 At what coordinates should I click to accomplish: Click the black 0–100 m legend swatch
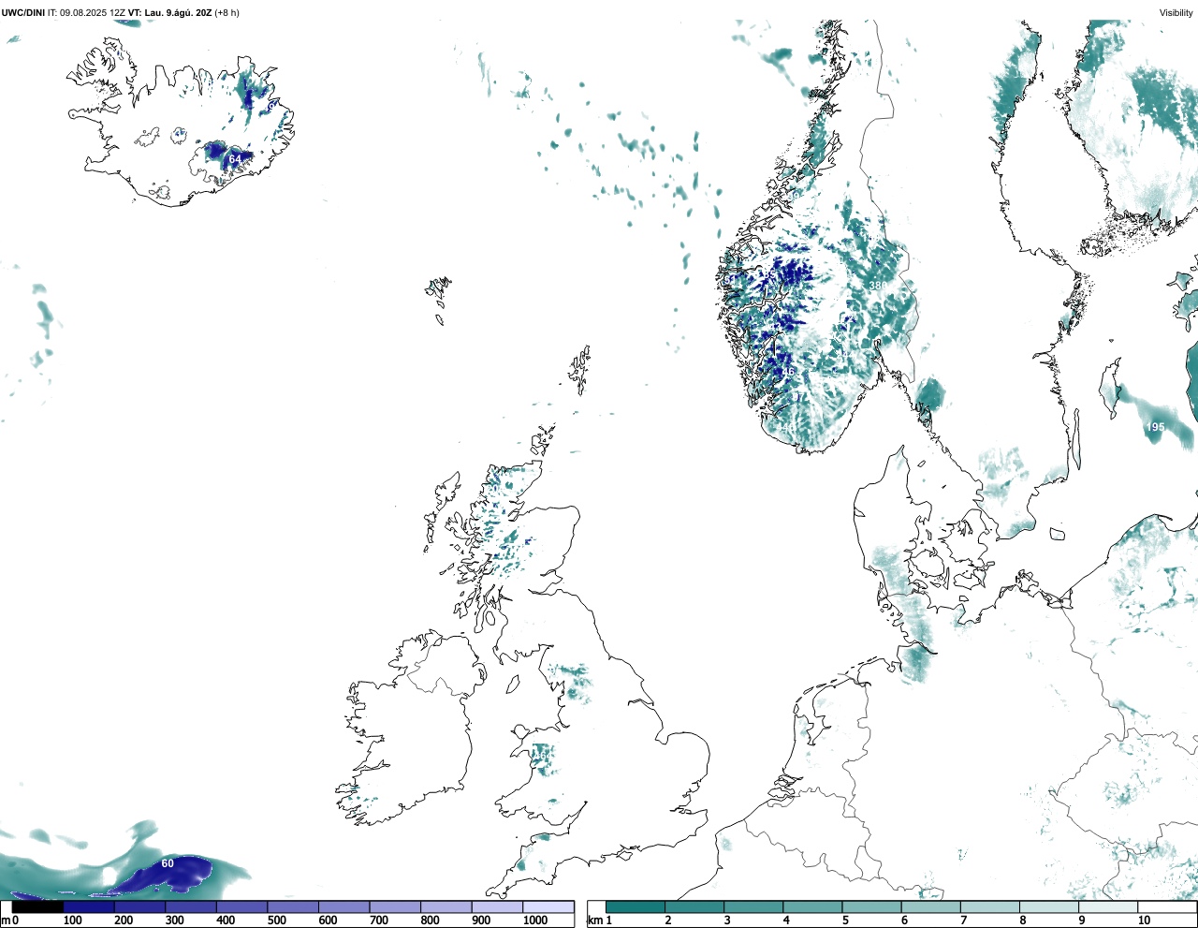pos(37,906)
